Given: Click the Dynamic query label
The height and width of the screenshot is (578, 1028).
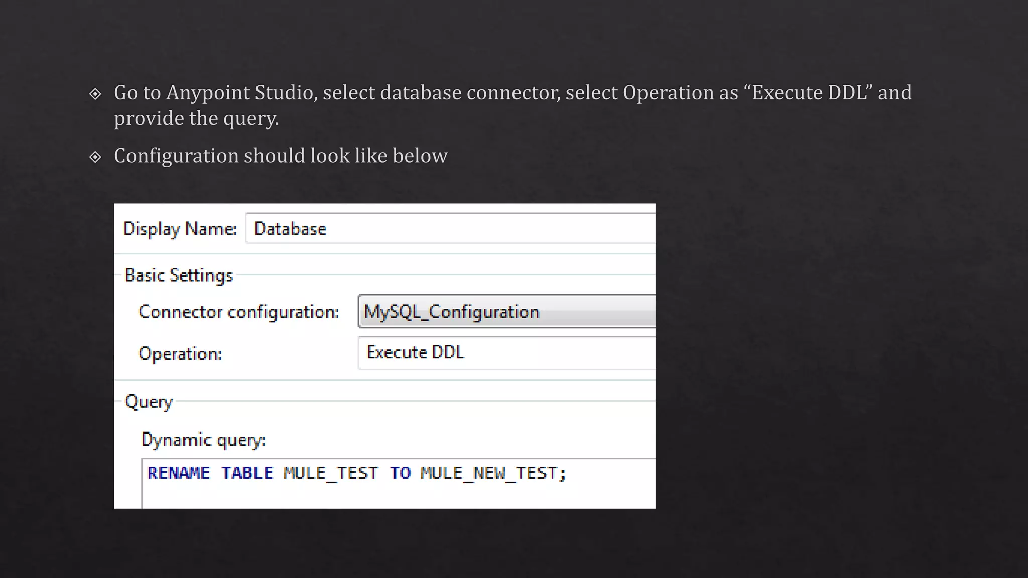Looking at the screenshot, I should (203, 440).
